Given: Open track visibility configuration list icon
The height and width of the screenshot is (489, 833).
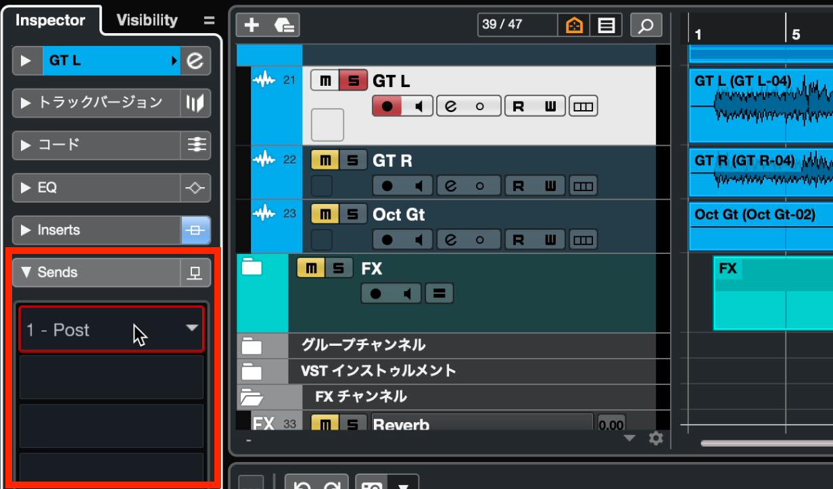Looking at the screenshot, I should 606,26.
